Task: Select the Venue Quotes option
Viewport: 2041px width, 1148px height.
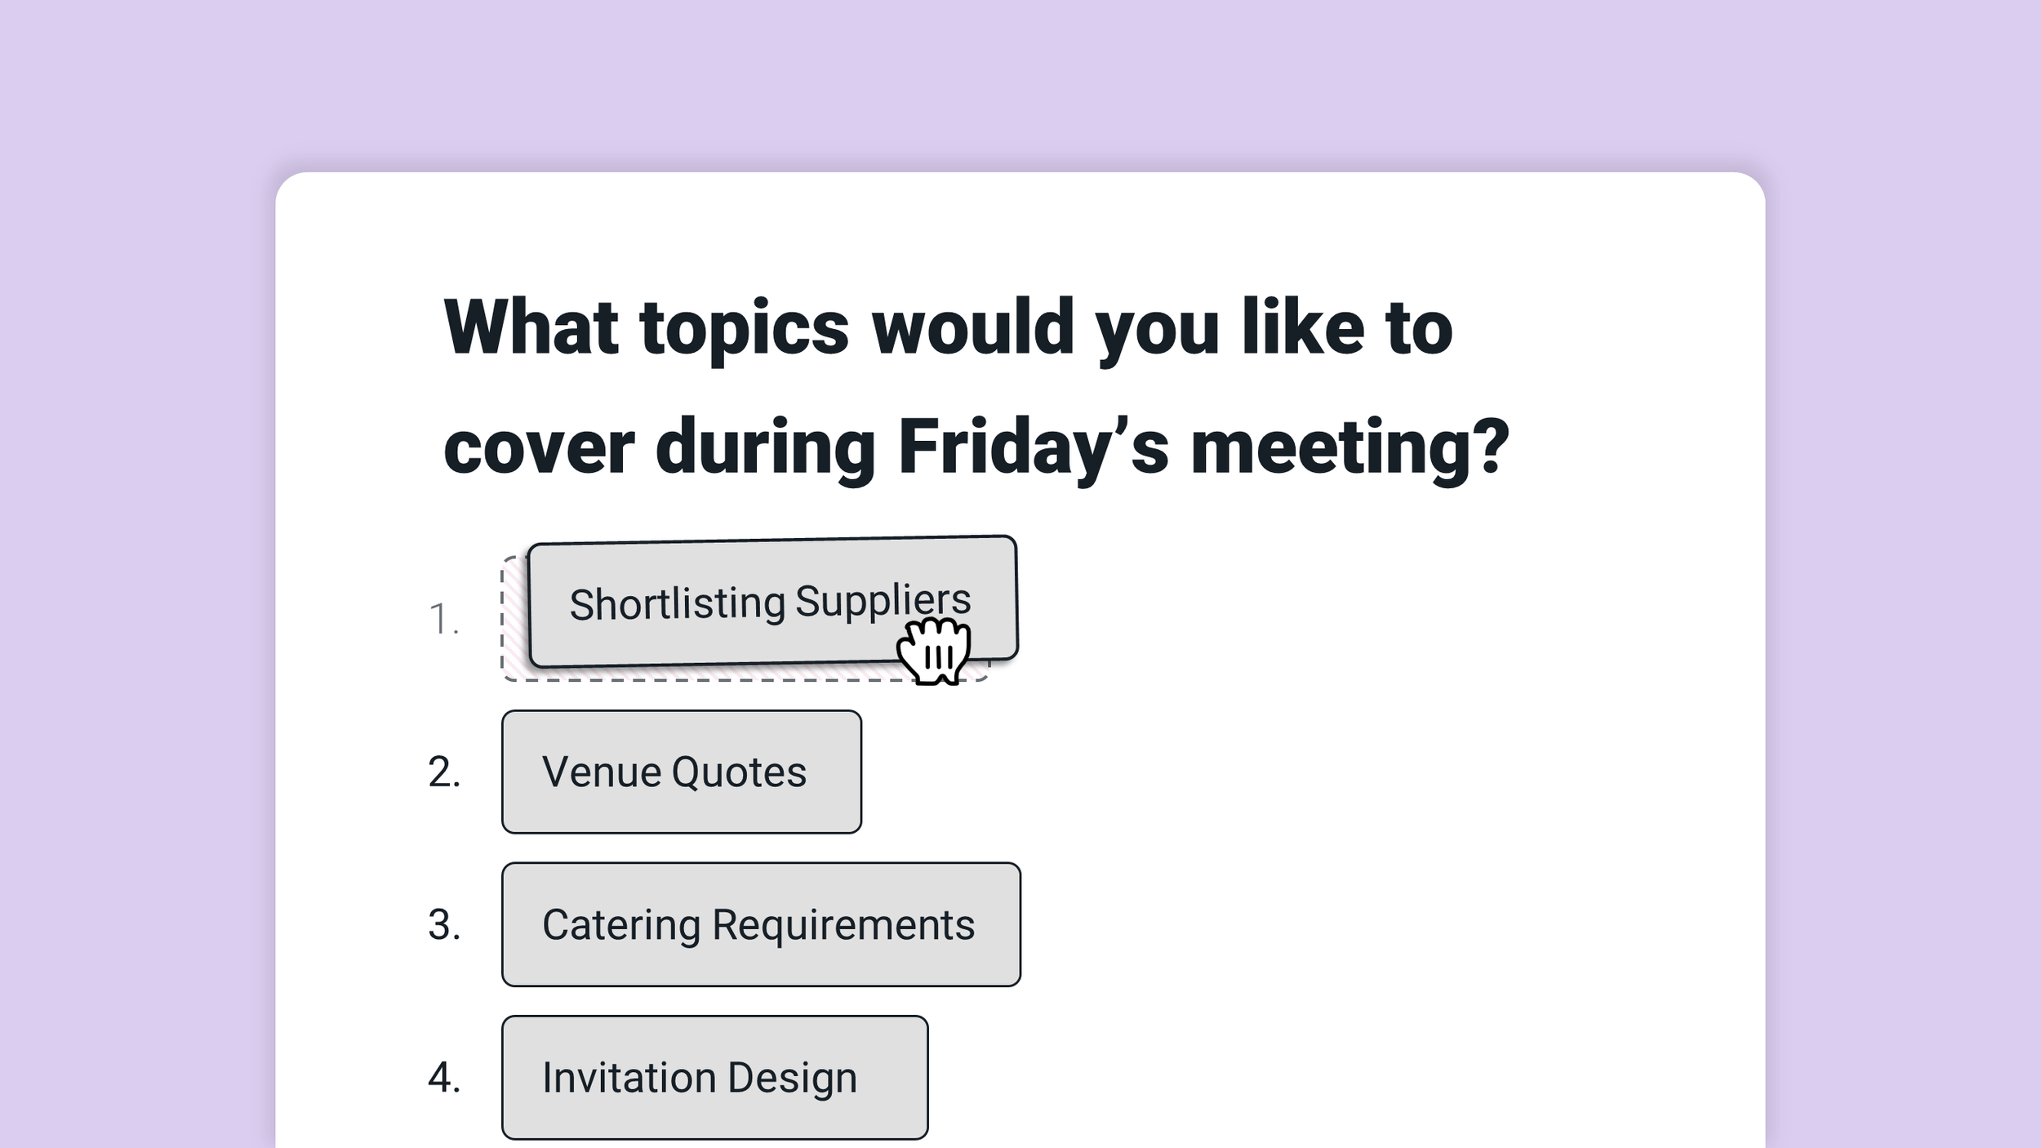Action: [x=682, y=772]
